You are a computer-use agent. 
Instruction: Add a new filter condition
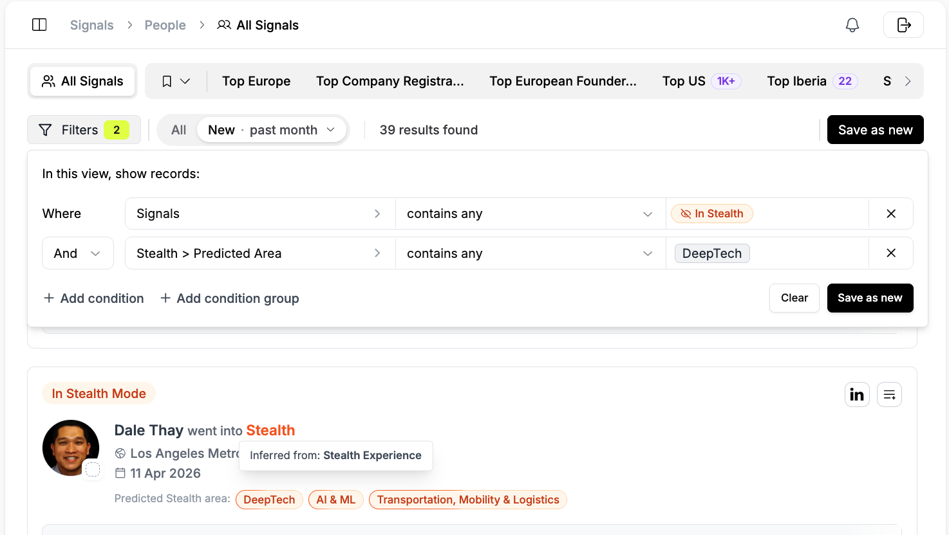click(x=94, y=298)
